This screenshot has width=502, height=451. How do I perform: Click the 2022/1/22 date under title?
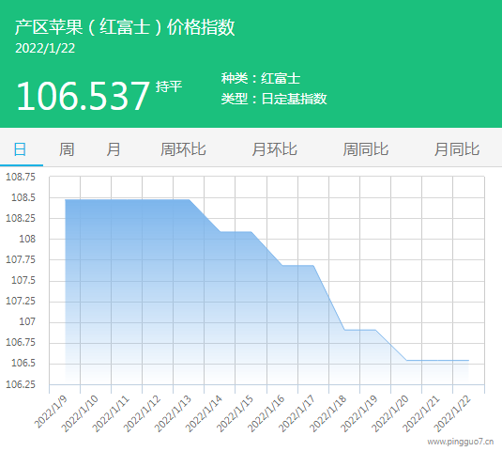(45, 49)
